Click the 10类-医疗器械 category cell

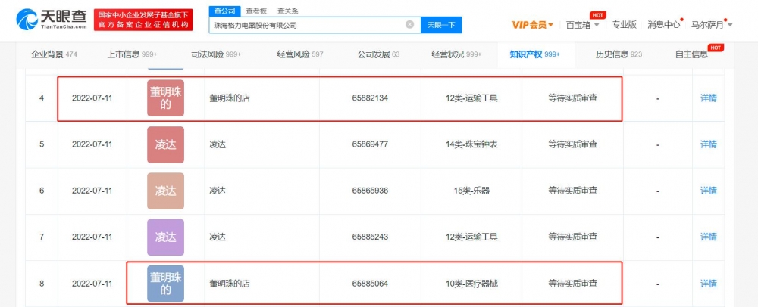pos(471,284)
